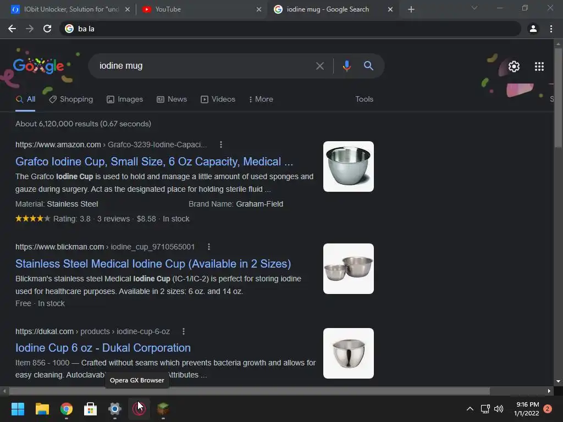Open Microsoft Store from taskbar
This screenshot has height=422, width=563.
point(91,409)
